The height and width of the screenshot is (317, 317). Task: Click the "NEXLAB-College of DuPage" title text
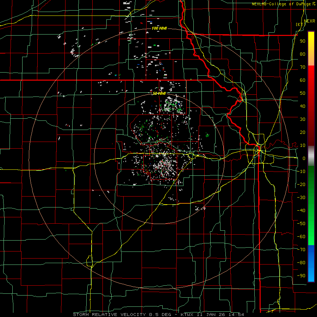pyautogui.click(x=281, y=4)
